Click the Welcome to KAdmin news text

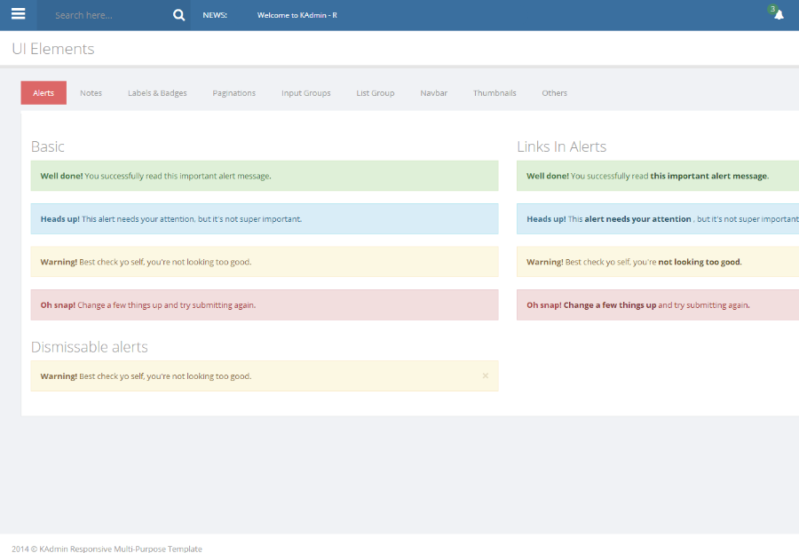297,15
